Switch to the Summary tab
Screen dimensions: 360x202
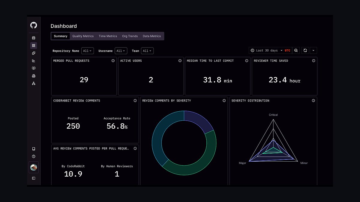point(61,36)
